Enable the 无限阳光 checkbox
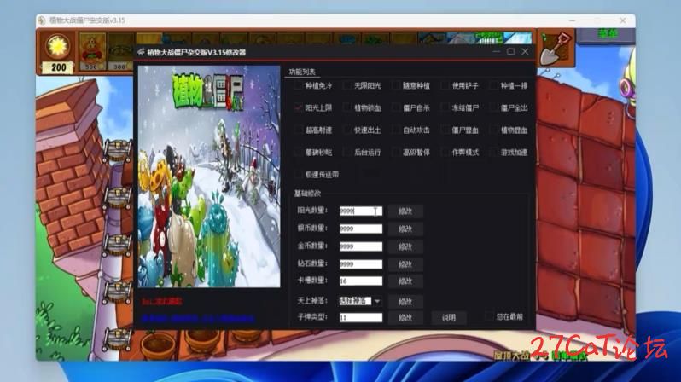This screenshot has width=681, height=382. tap(348, 85)
